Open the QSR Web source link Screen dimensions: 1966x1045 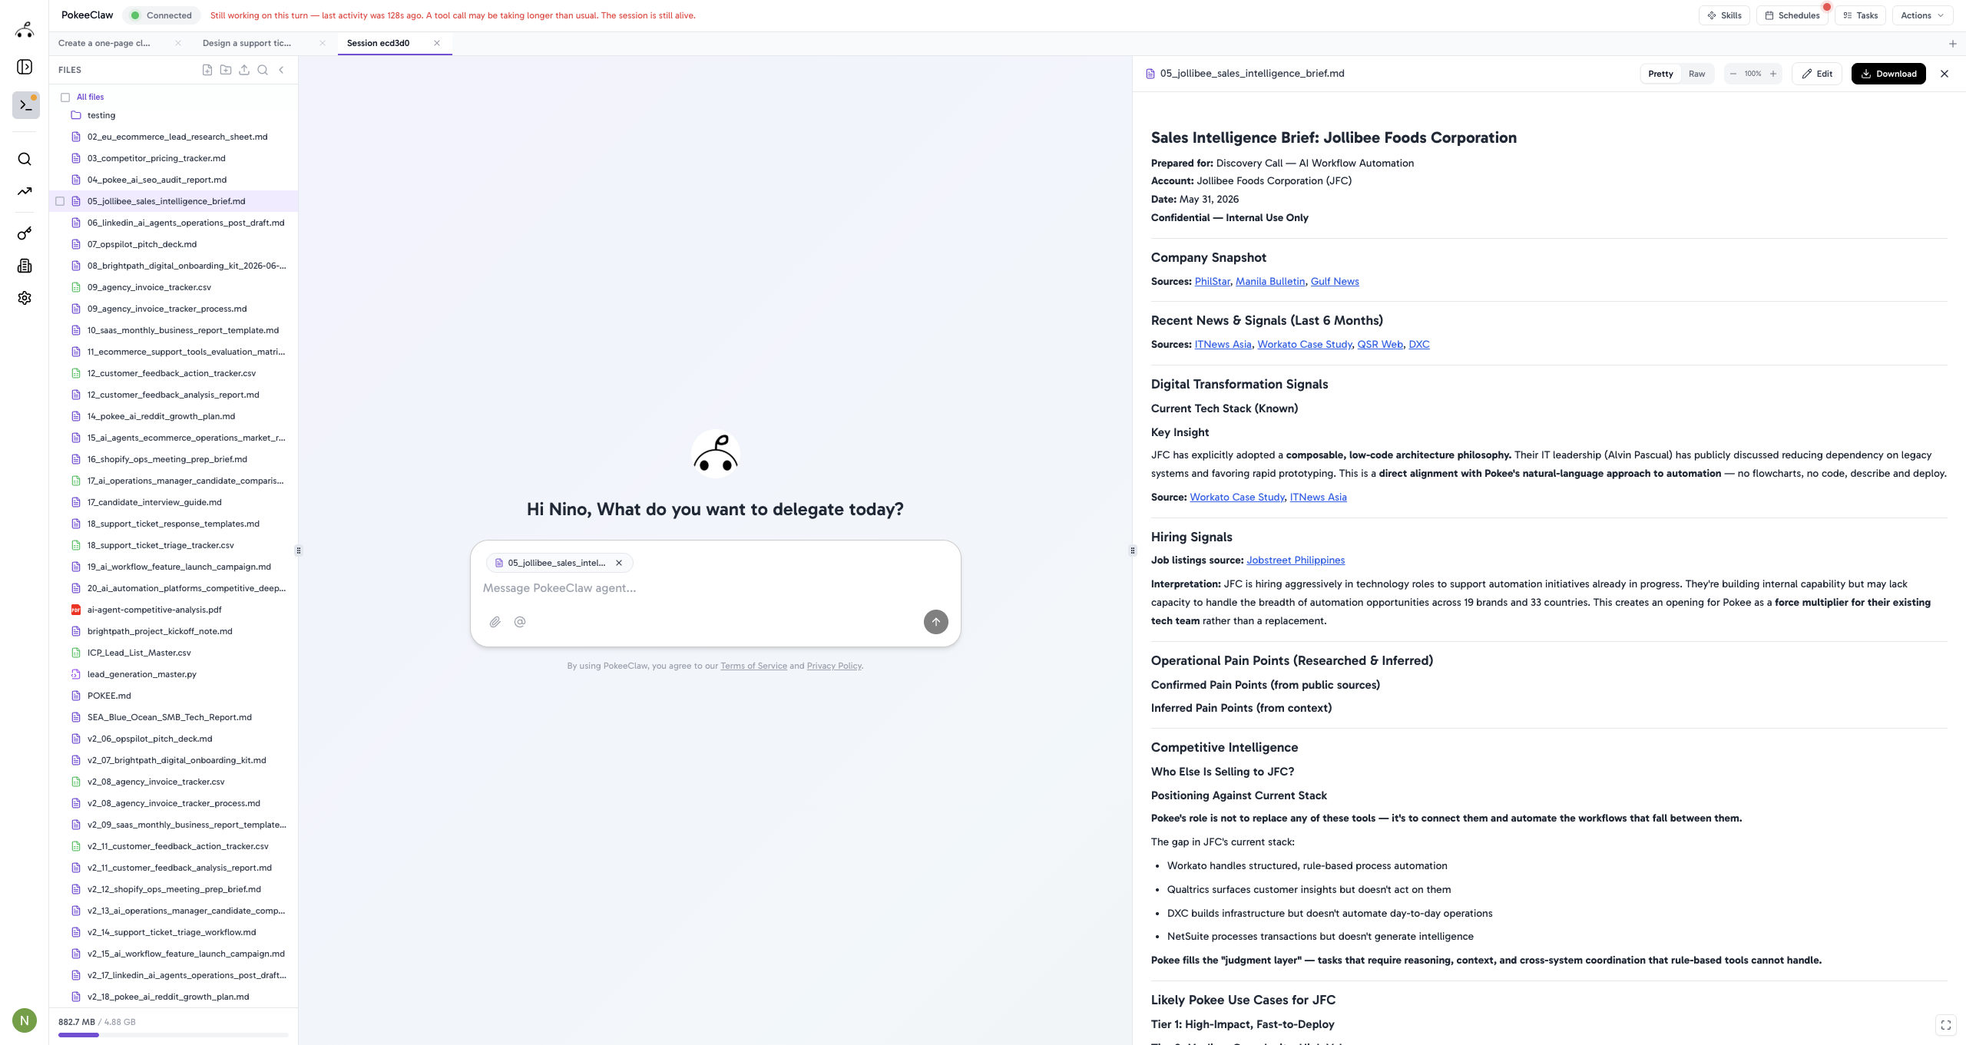[1380, 345]
